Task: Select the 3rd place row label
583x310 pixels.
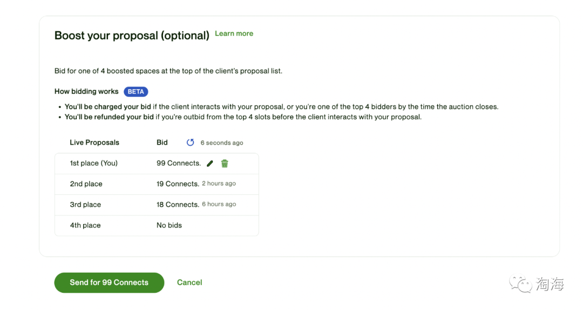Action: click(x=85, y=205)
